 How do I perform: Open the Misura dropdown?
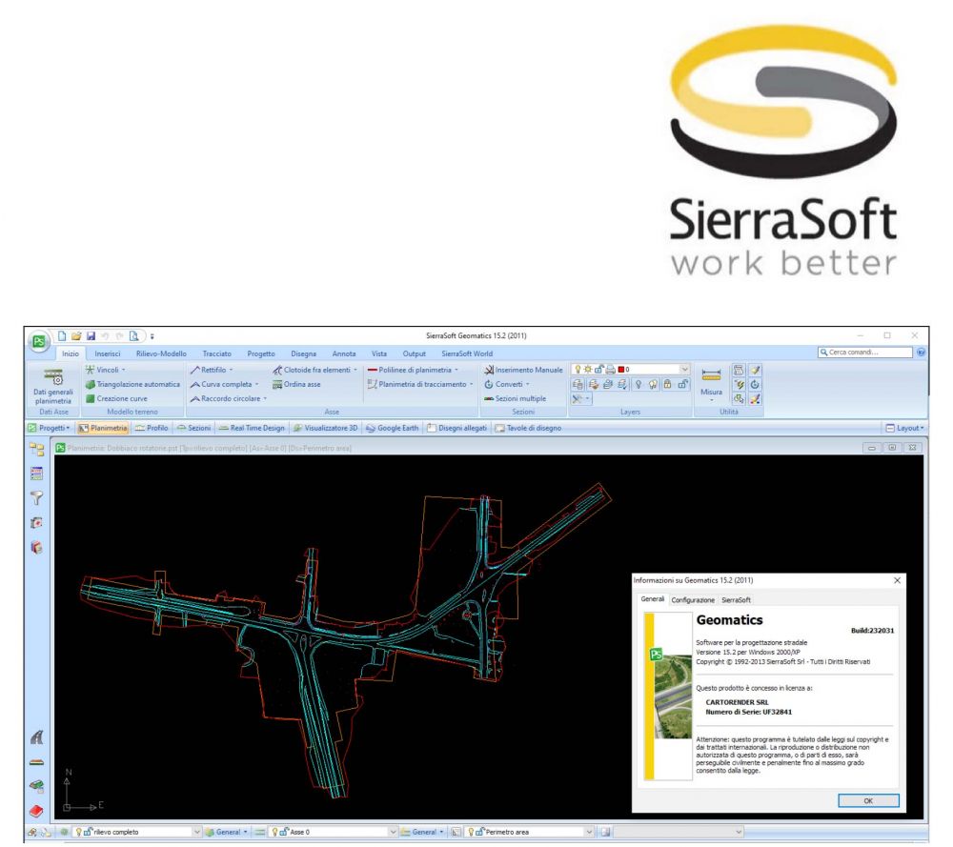pyautogui.click(x=711, y=384)
